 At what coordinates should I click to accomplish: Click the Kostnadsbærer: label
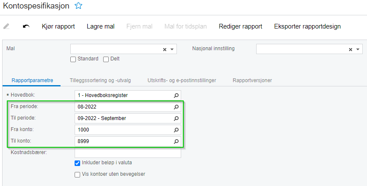click(29, 152)
